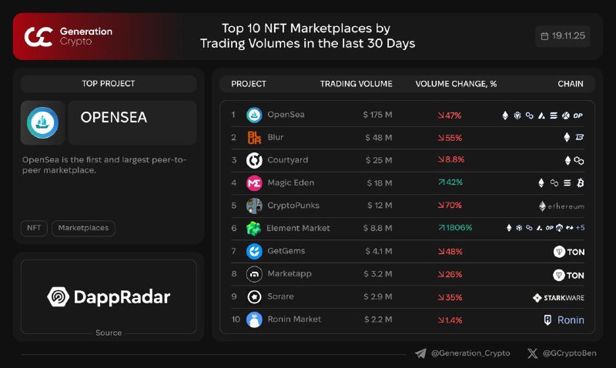This screenshot has width=616, height=368.
Task: Click the Element Market green icon
Action: click(254, 228)
